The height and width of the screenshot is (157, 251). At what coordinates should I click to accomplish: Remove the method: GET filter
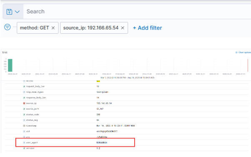point(53,28)
